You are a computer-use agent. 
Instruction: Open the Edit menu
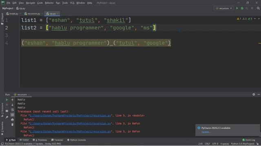pyautogui.click(x=15, y=3)
